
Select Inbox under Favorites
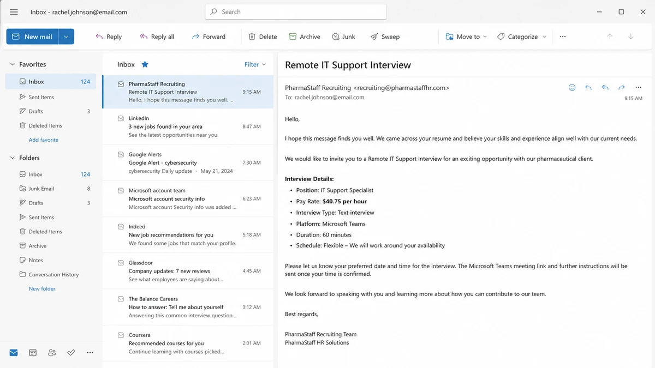tap(51, 82)
